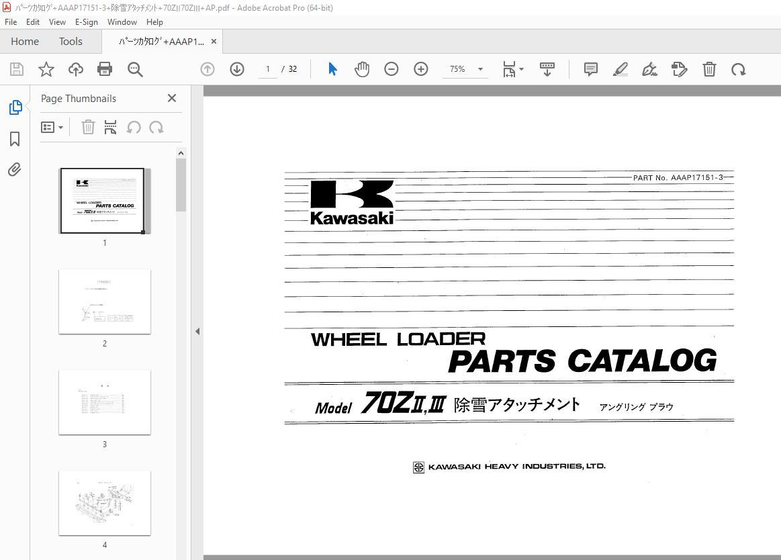
Task: Click the Fit page width icon
Action: coord(509,69)
